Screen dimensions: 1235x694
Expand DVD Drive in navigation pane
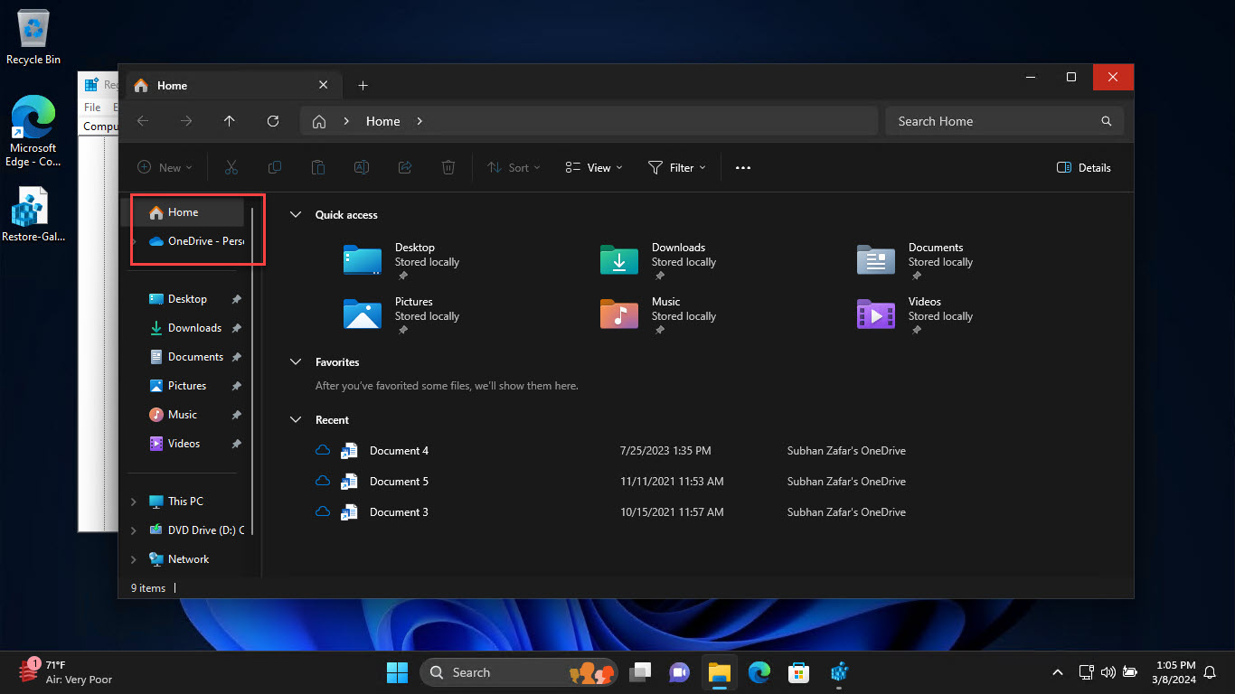point(134,530)
